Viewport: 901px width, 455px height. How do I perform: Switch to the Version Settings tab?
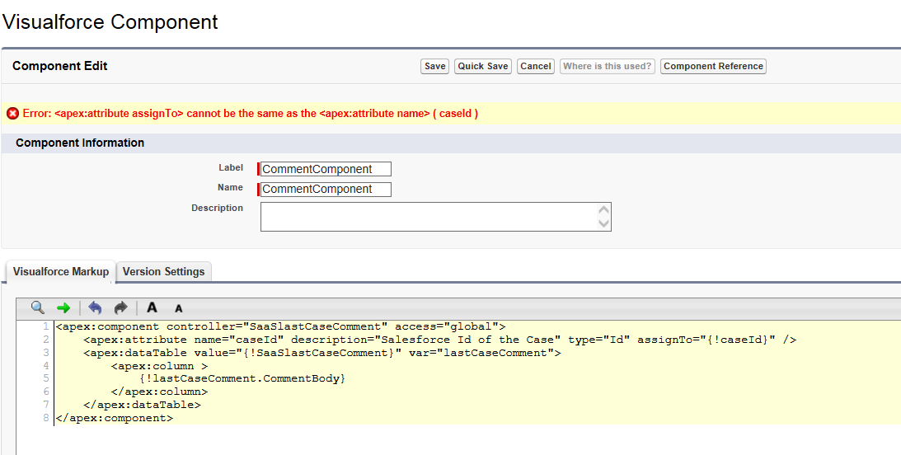click(x=163, y=271)
